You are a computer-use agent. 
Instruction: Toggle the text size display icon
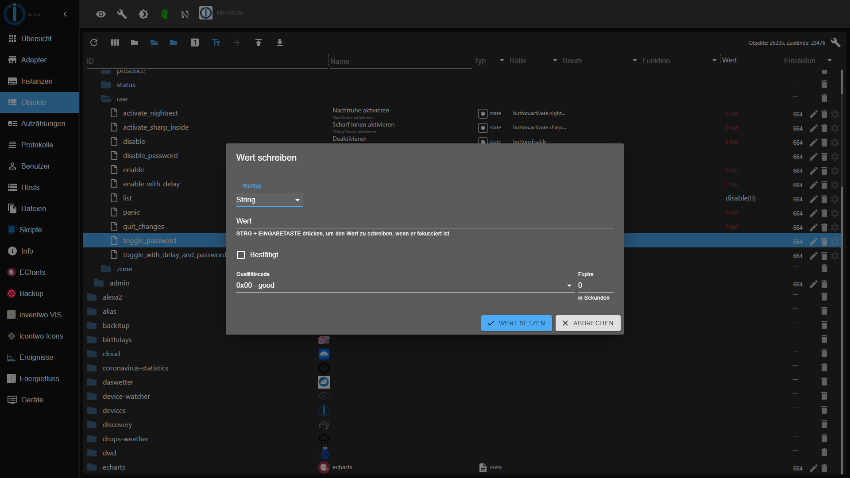pyautogui.click(x=216, y=42)
